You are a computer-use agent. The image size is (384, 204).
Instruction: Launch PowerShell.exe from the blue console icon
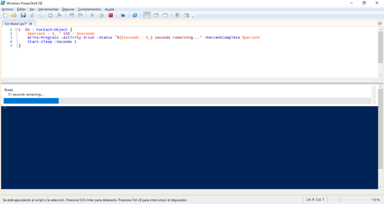135,15
